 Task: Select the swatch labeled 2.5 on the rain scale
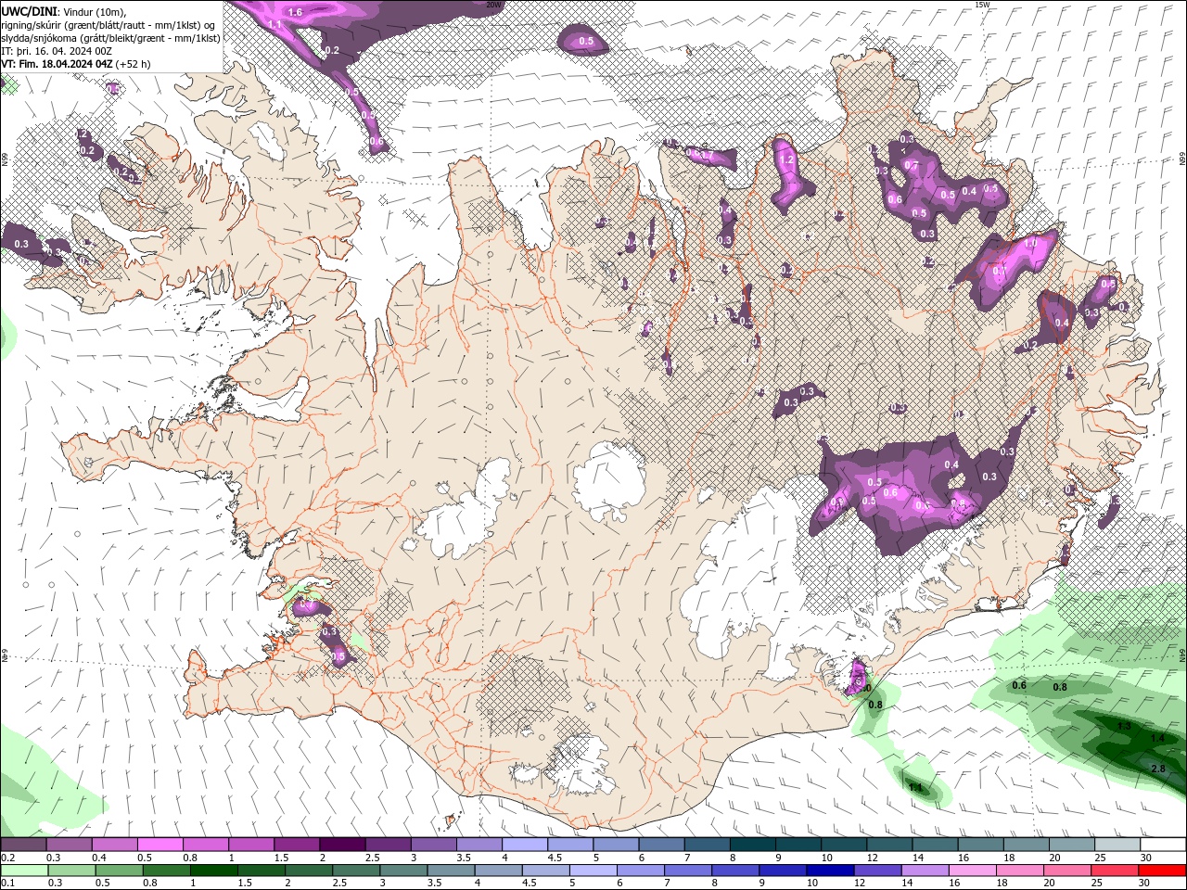(356, 871)
